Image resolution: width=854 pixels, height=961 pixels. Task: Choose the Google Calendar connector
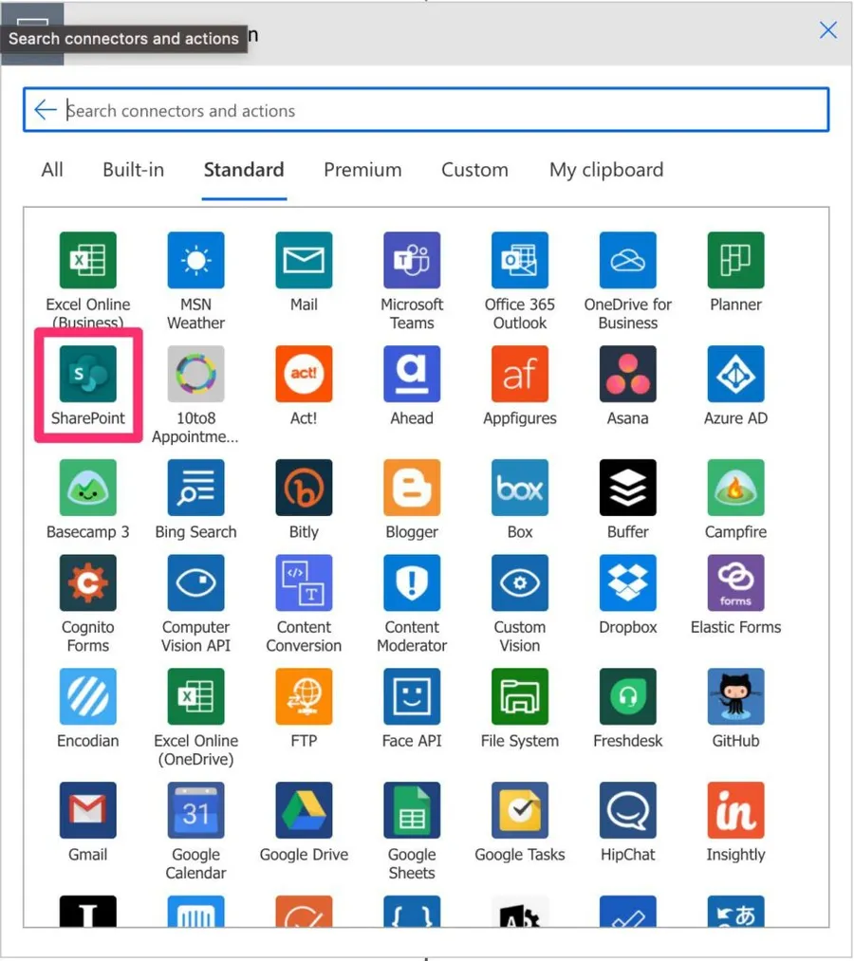pyautogui.click(x=195, y=810)
